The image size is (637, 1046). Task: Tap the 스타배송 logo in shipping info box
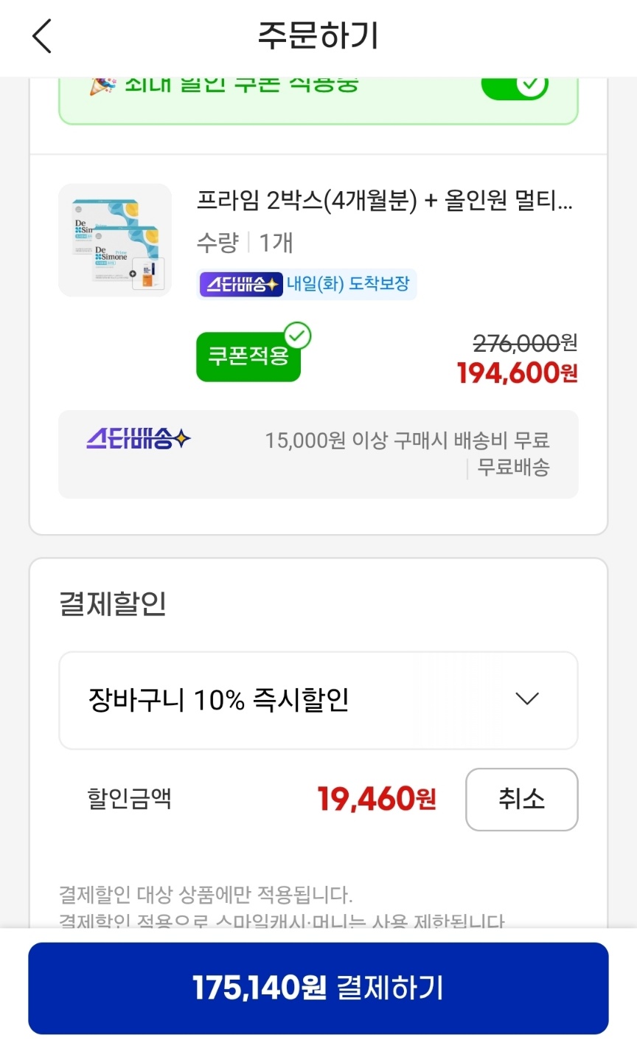click(139, 440)
